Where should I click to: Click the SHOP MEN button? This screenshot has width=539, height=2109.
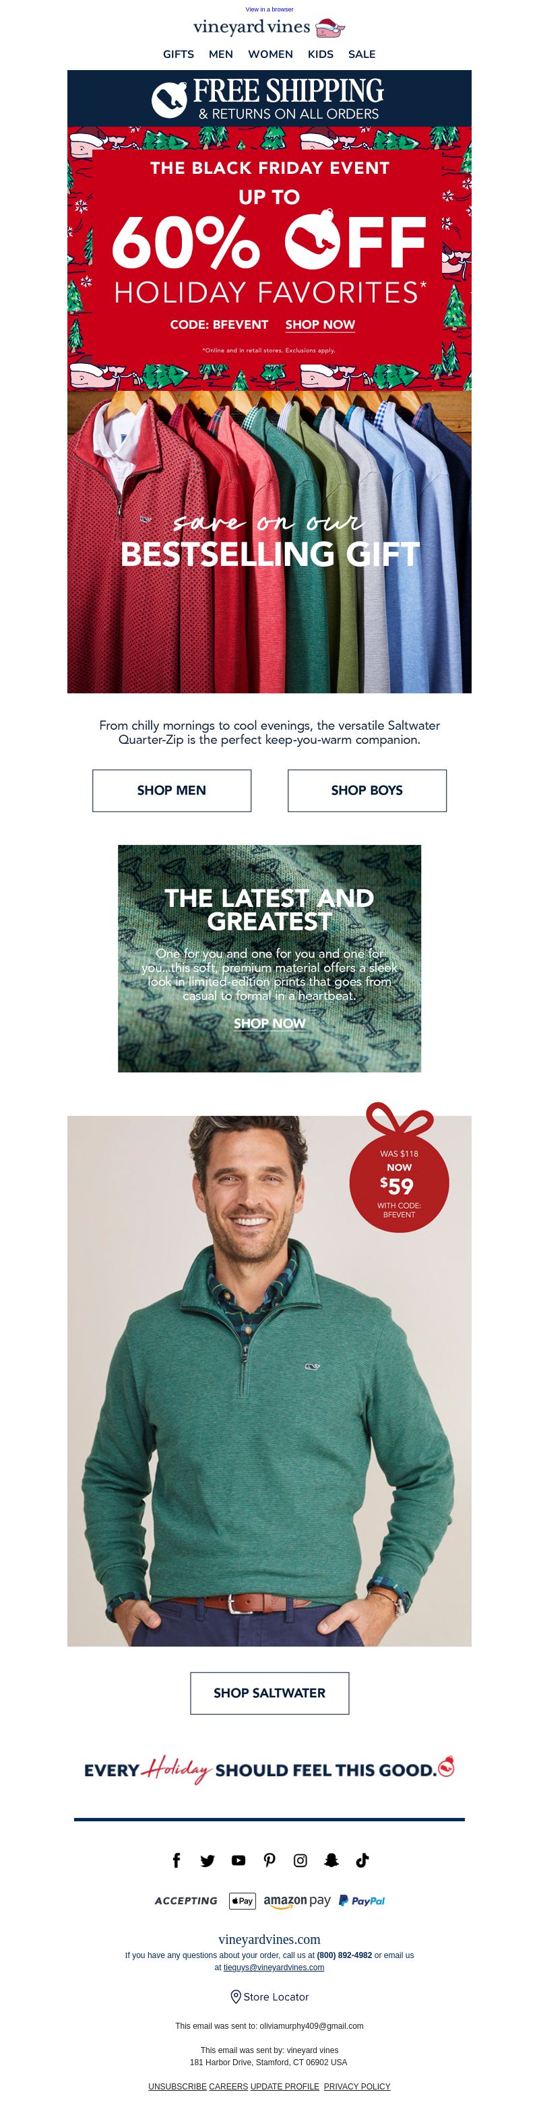pos(172,790)
